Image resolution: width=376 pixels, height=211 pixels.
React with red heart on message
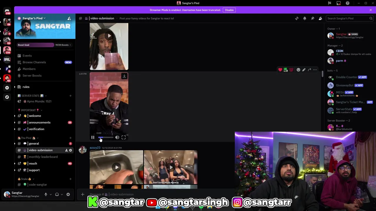click(x=280, y=70)
